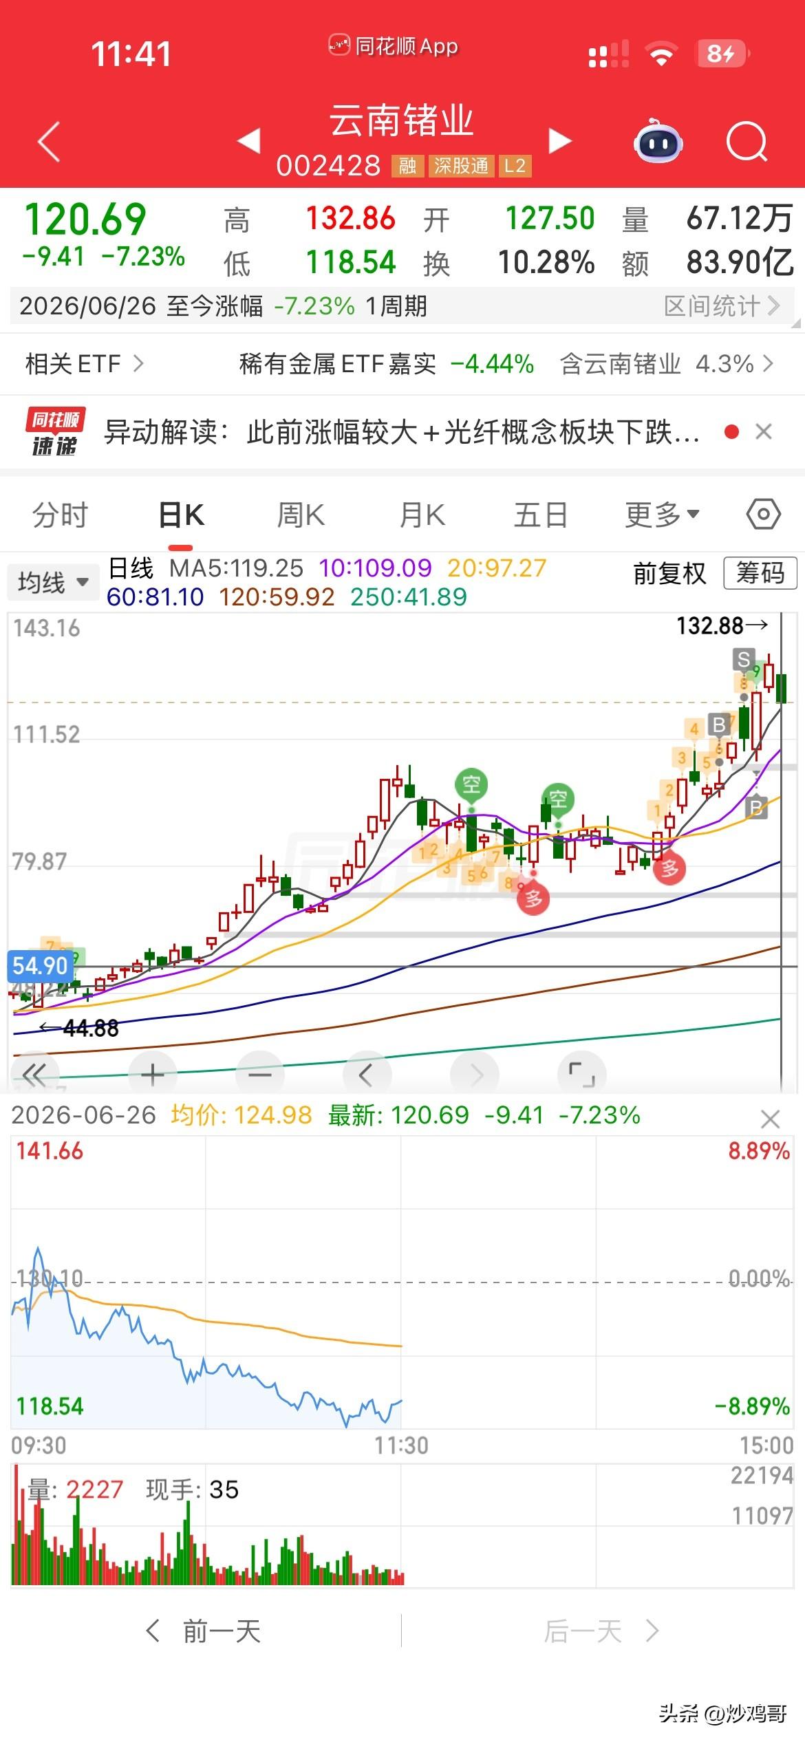Tap the 云南锗业 stock title
805x1742 pixels.
(x=401, y=120)
